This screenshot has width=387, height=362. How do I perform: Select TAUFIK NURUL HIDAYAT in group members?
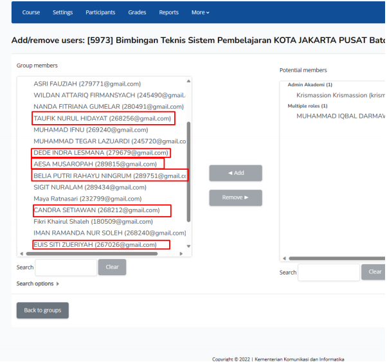click(x=102, y=118)
